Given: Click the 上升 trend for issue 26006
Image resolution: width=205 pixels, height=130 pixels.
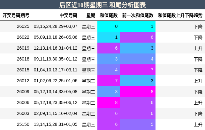Looking at the screenshot, I should [198, 103].
